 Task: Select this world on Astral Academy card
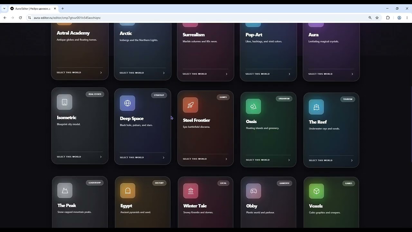pos(69,72)
